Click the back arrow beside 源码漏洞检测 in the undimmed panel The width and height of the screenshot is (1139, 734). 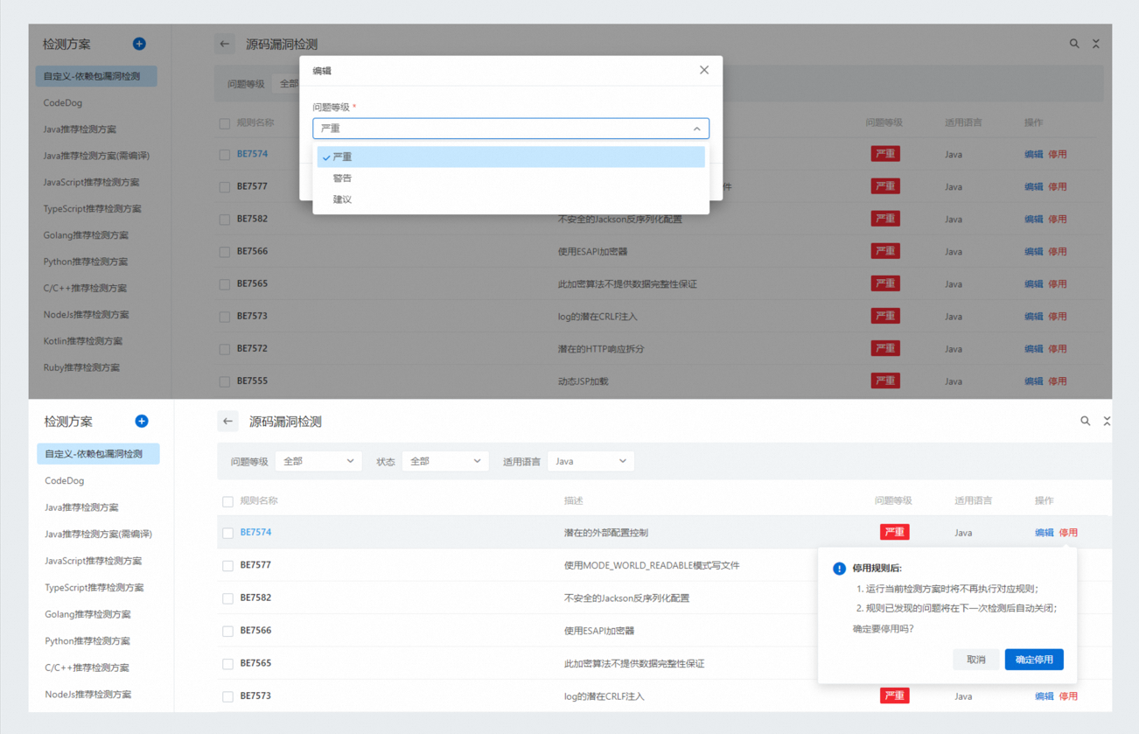(x=227, y=422)
